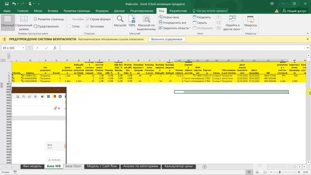Open Разметка страницы ribbon tab
Image resolution: width=311 pixels, height=175 pixels.
coord(77,11)
